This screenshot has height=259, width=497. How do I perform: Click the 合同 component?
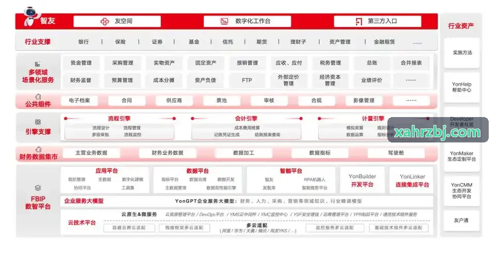[127, 100]
